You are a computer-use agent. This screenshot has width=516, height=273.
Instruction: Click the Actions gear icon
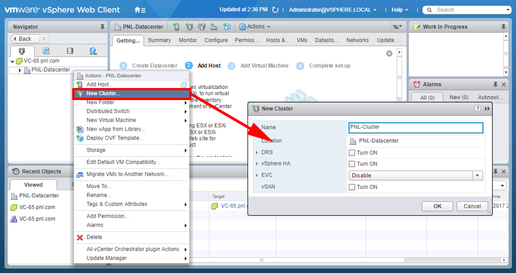243,27
